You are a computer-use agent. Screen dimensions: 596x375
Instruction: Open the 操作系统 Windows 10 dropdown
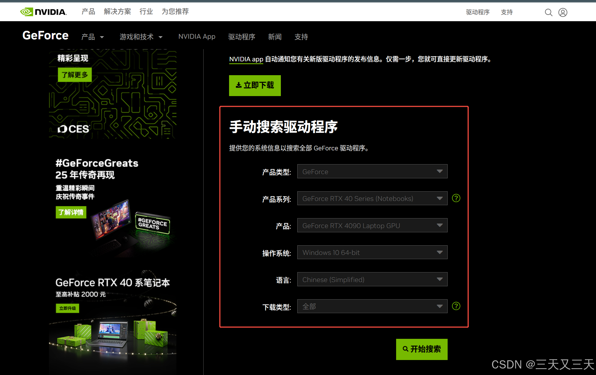point(372,252)
